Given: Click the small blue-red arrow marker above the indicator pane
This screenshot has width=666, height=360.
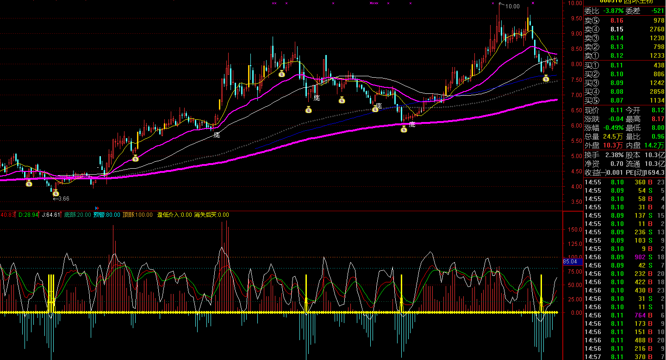Looking at the screenshot, I should [x=97, y=208].
